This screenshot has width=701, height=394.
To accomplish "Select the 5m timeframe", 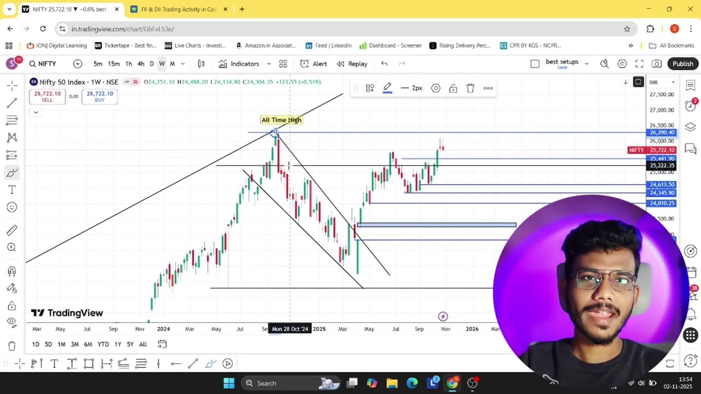I will tap(97, 64).
